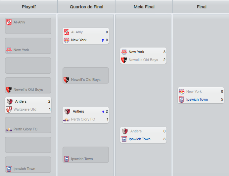Open Ipswich Town link in Final match
229x176 pixels.
[197, 99]
